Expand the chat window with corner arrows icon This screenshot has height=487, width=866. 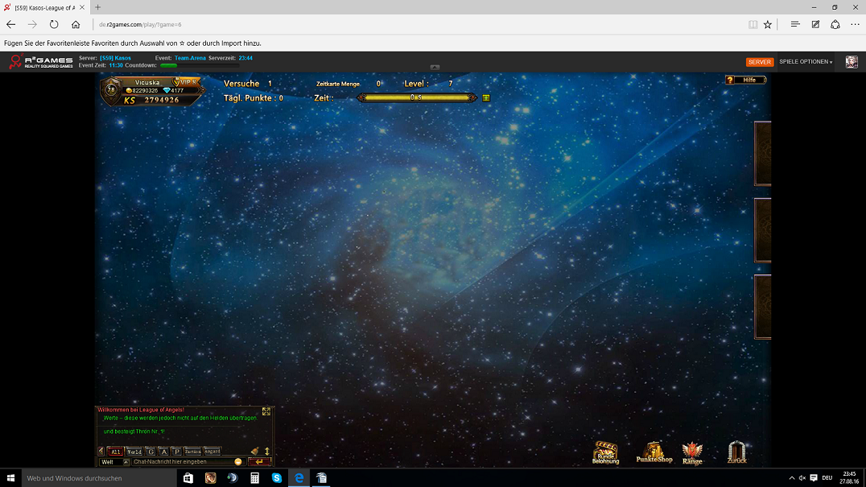point(266,411)
